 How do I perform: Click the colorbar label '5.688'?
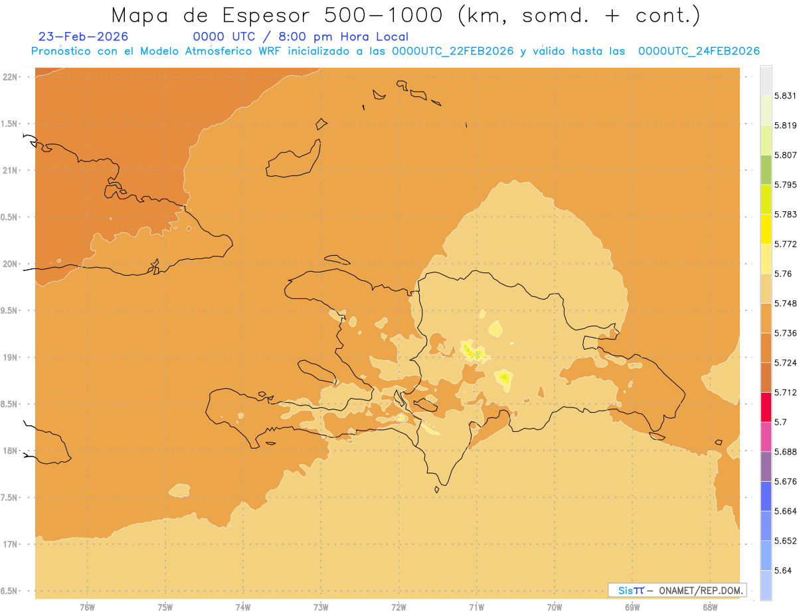(785, 452)
